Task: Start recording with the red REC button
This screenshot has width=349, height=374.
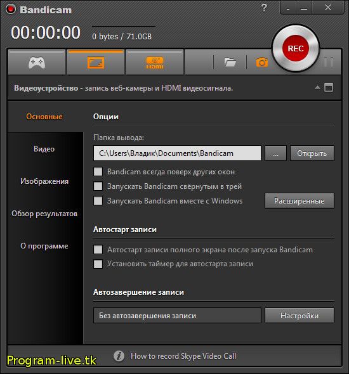Action: (x=296, y=48)
